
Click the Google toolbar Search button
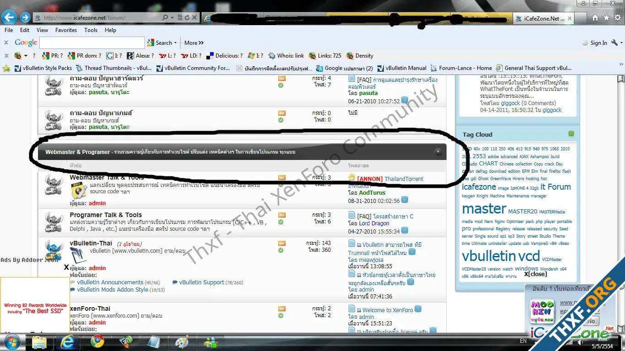tap(160, 43)
